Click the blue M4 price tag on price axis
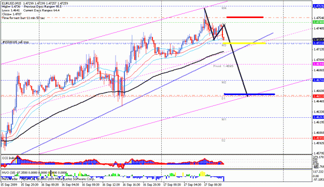This screenshot has height=187, width=324. [x=319, y=6]
